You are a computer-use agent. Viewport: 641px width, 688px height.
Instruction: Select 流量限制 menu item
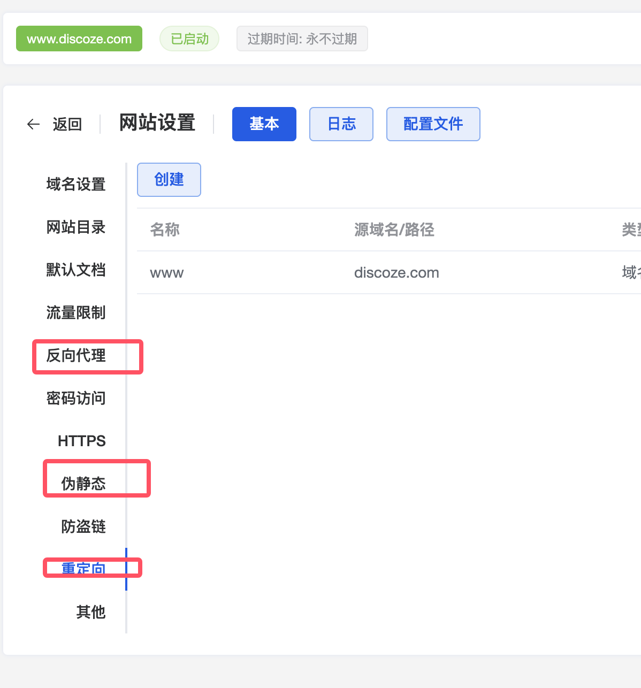tap(76, 313)
